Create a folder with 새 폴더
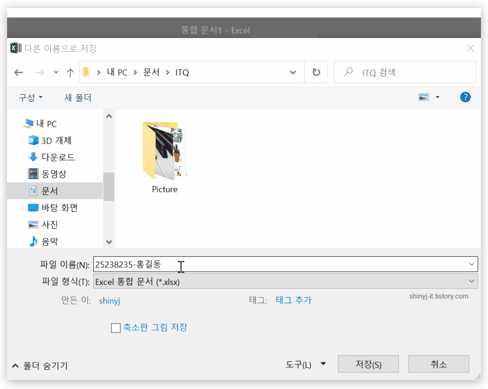This screenshot has width=488, height=389. click(x=78, y=98)
